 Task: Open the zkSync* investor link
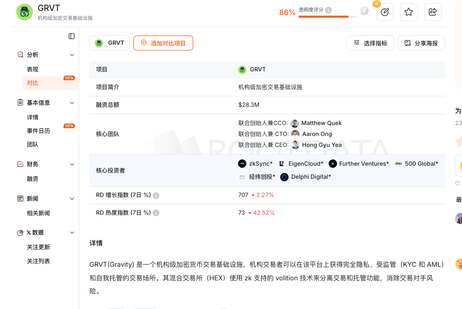pyautogui.click(x=261, y=164)
